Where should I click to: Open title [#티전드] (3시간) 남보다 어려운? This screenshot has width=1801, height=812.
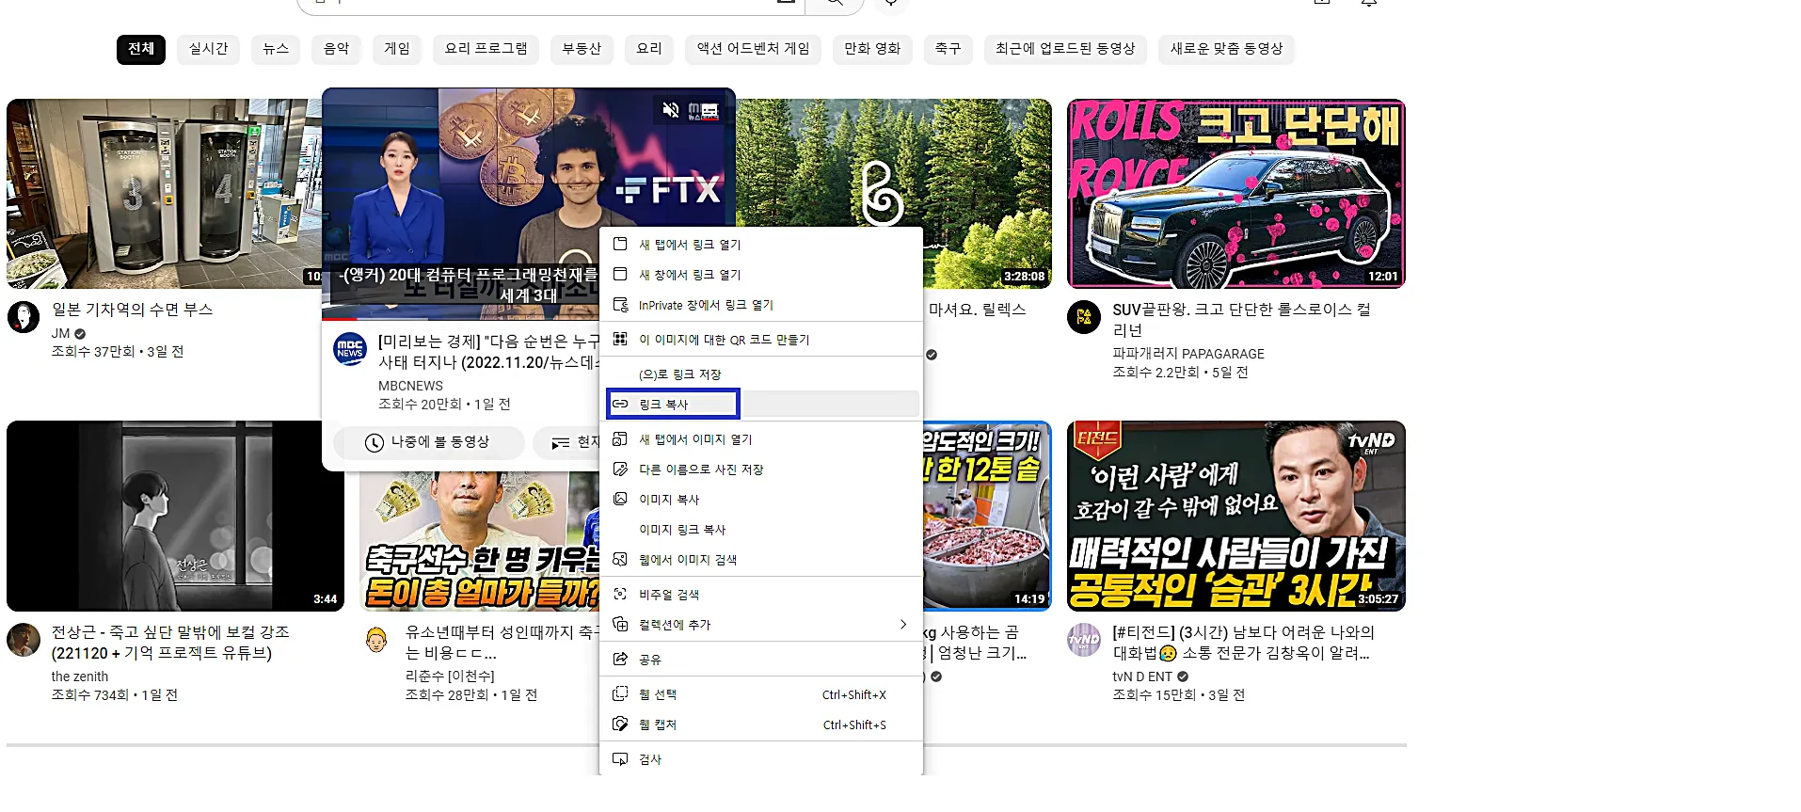1243,643
